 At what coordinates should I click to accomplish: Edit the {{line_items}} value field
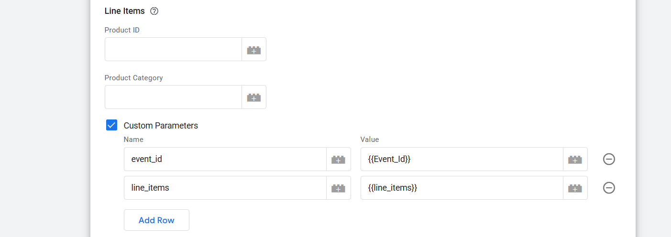462,188
